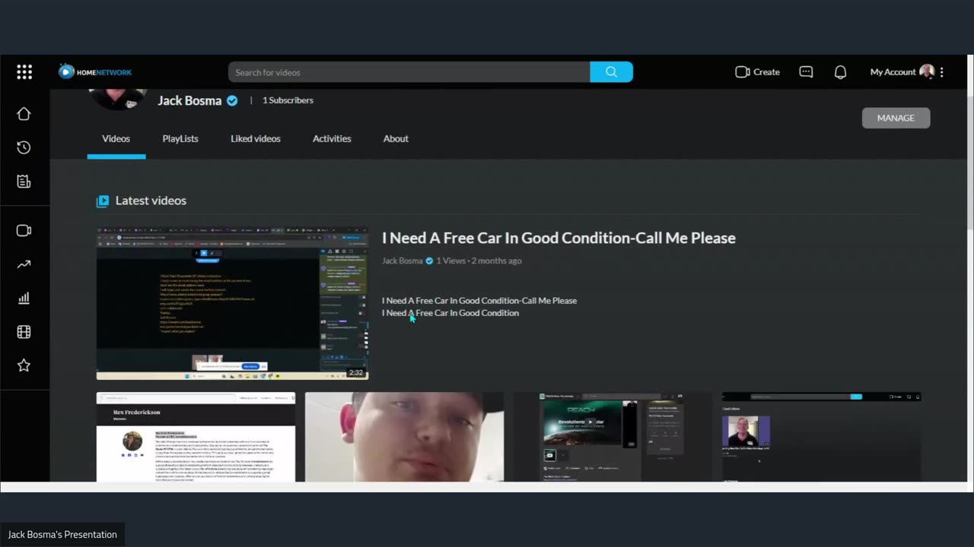Click the MANAGE button

pyautogui.click(x=896, y=118)
